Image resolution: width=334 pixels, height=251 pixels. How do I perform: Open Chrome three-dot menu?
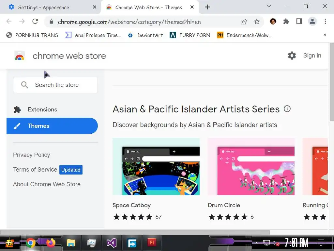pos(325,21)
